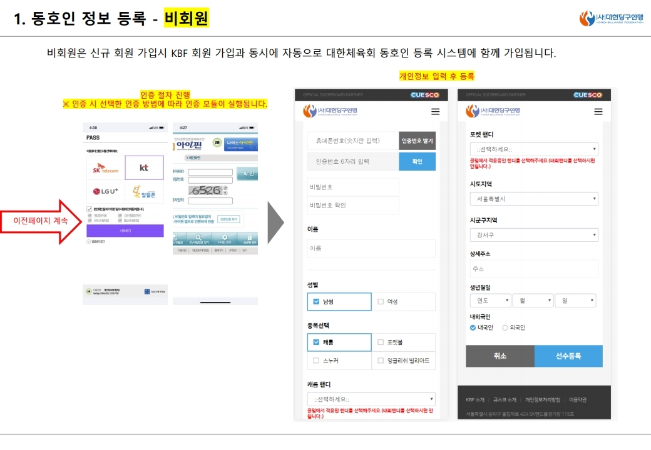Open the 시군구지역 dropdown showing 강서구
Screen dimensions: 651x450
point(534,235)
